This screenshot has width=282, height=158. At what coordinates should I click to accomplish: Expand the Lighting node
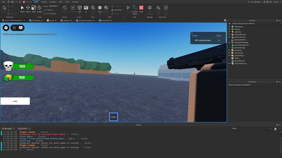click(229, 32)
